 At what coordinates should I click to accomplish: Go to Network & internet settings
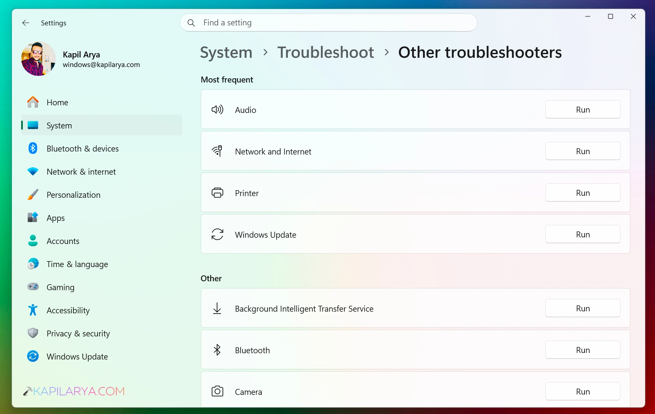pyautogui.click(x=102, y=172)
